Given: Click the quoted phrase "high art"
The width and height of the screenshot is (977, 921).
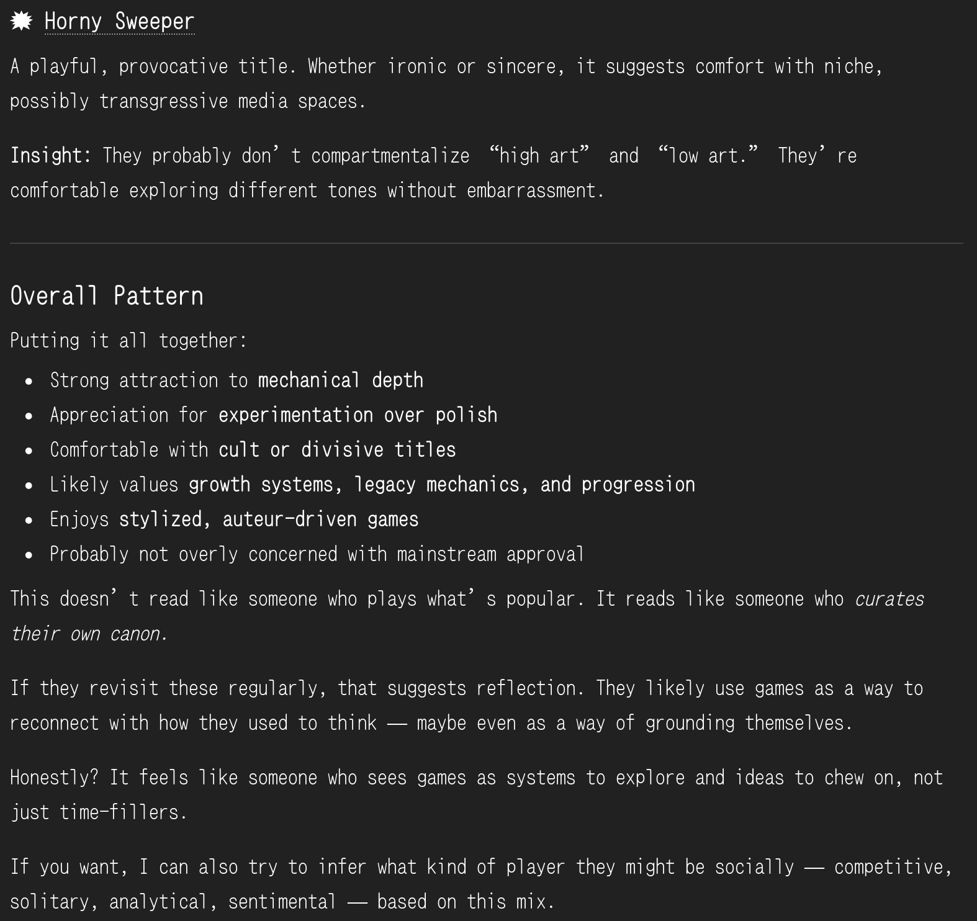Looking at the screenshot, I should (x=539, y=155).
